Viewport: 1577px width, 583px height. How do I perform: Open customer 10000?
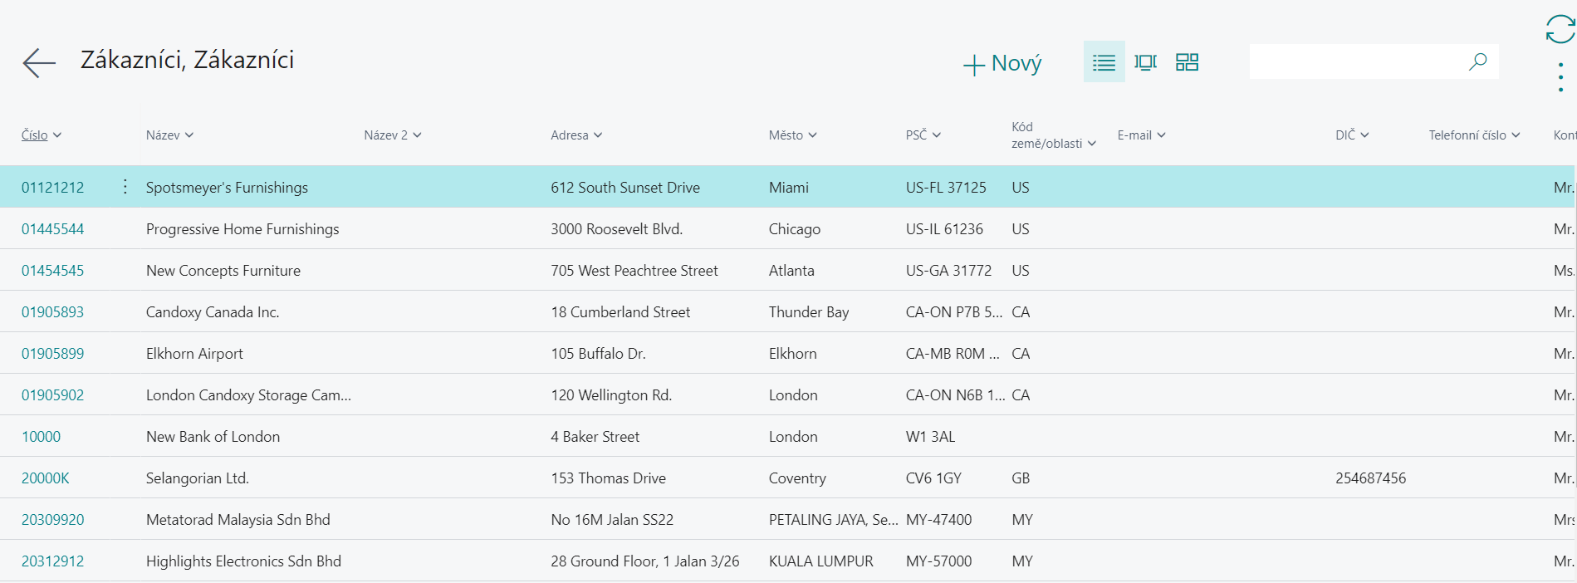coord(42,437)
